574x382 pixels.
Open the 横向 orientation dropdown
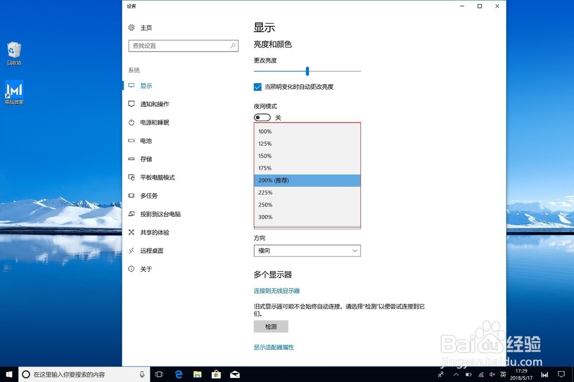[307, 251]
